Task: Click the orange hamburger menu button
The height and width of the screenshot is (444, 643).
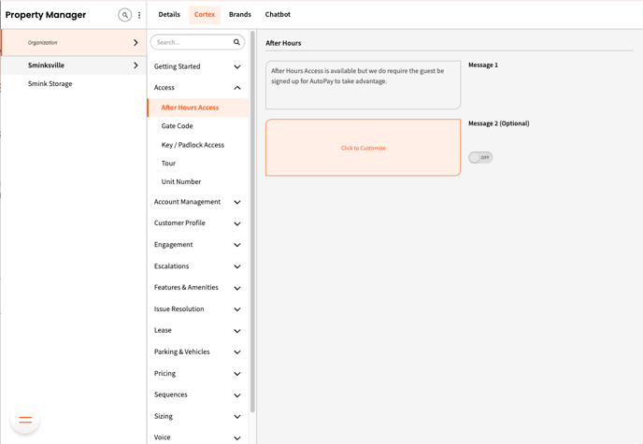Action: [25, 420]
